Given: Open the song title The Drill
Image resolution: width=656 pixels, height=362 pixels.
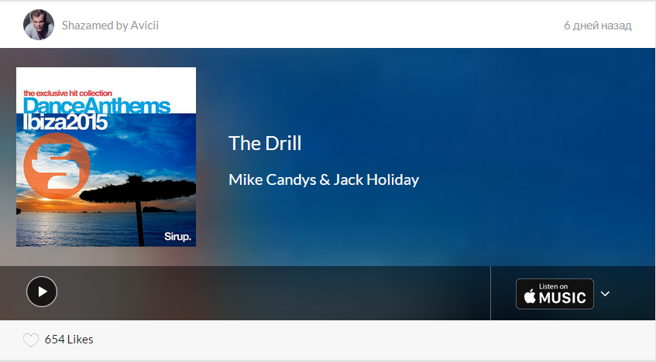Looking at the screenshot, I should click(x=265, y=143).
